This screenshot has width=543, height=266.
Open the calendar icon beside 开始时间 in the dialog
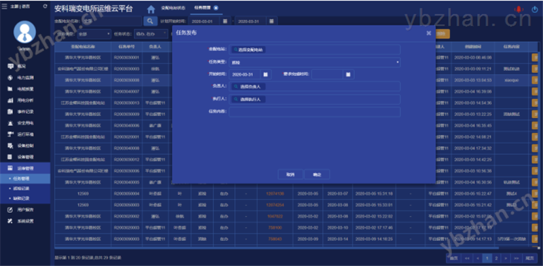(265, 75)
